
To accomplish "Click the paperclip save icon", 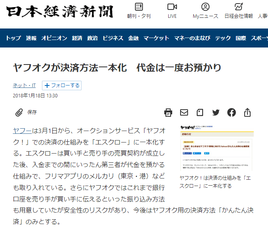I will 19,112.
